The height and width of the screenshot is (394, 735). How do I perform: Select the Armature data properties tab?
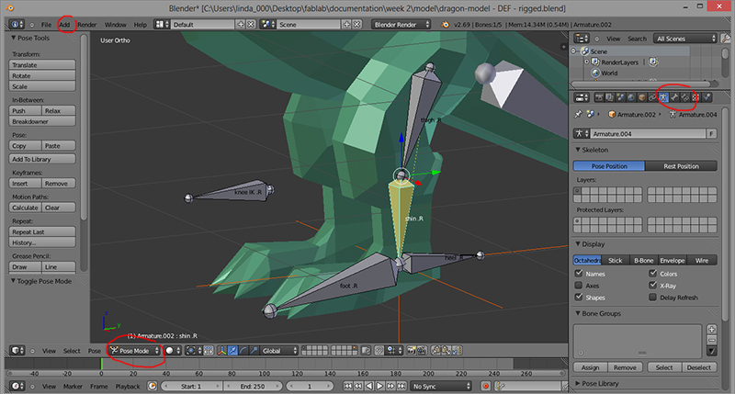pos(663,97)
